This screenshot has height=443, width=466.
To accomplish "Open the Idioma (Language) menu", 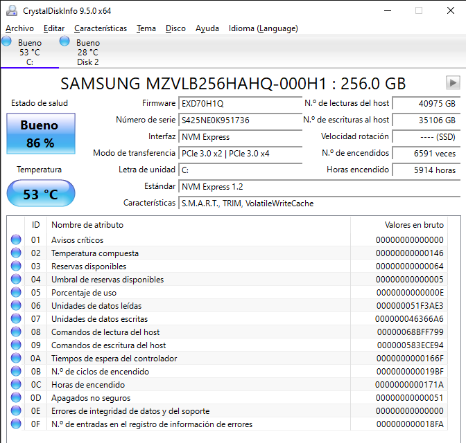I will 264,28.
